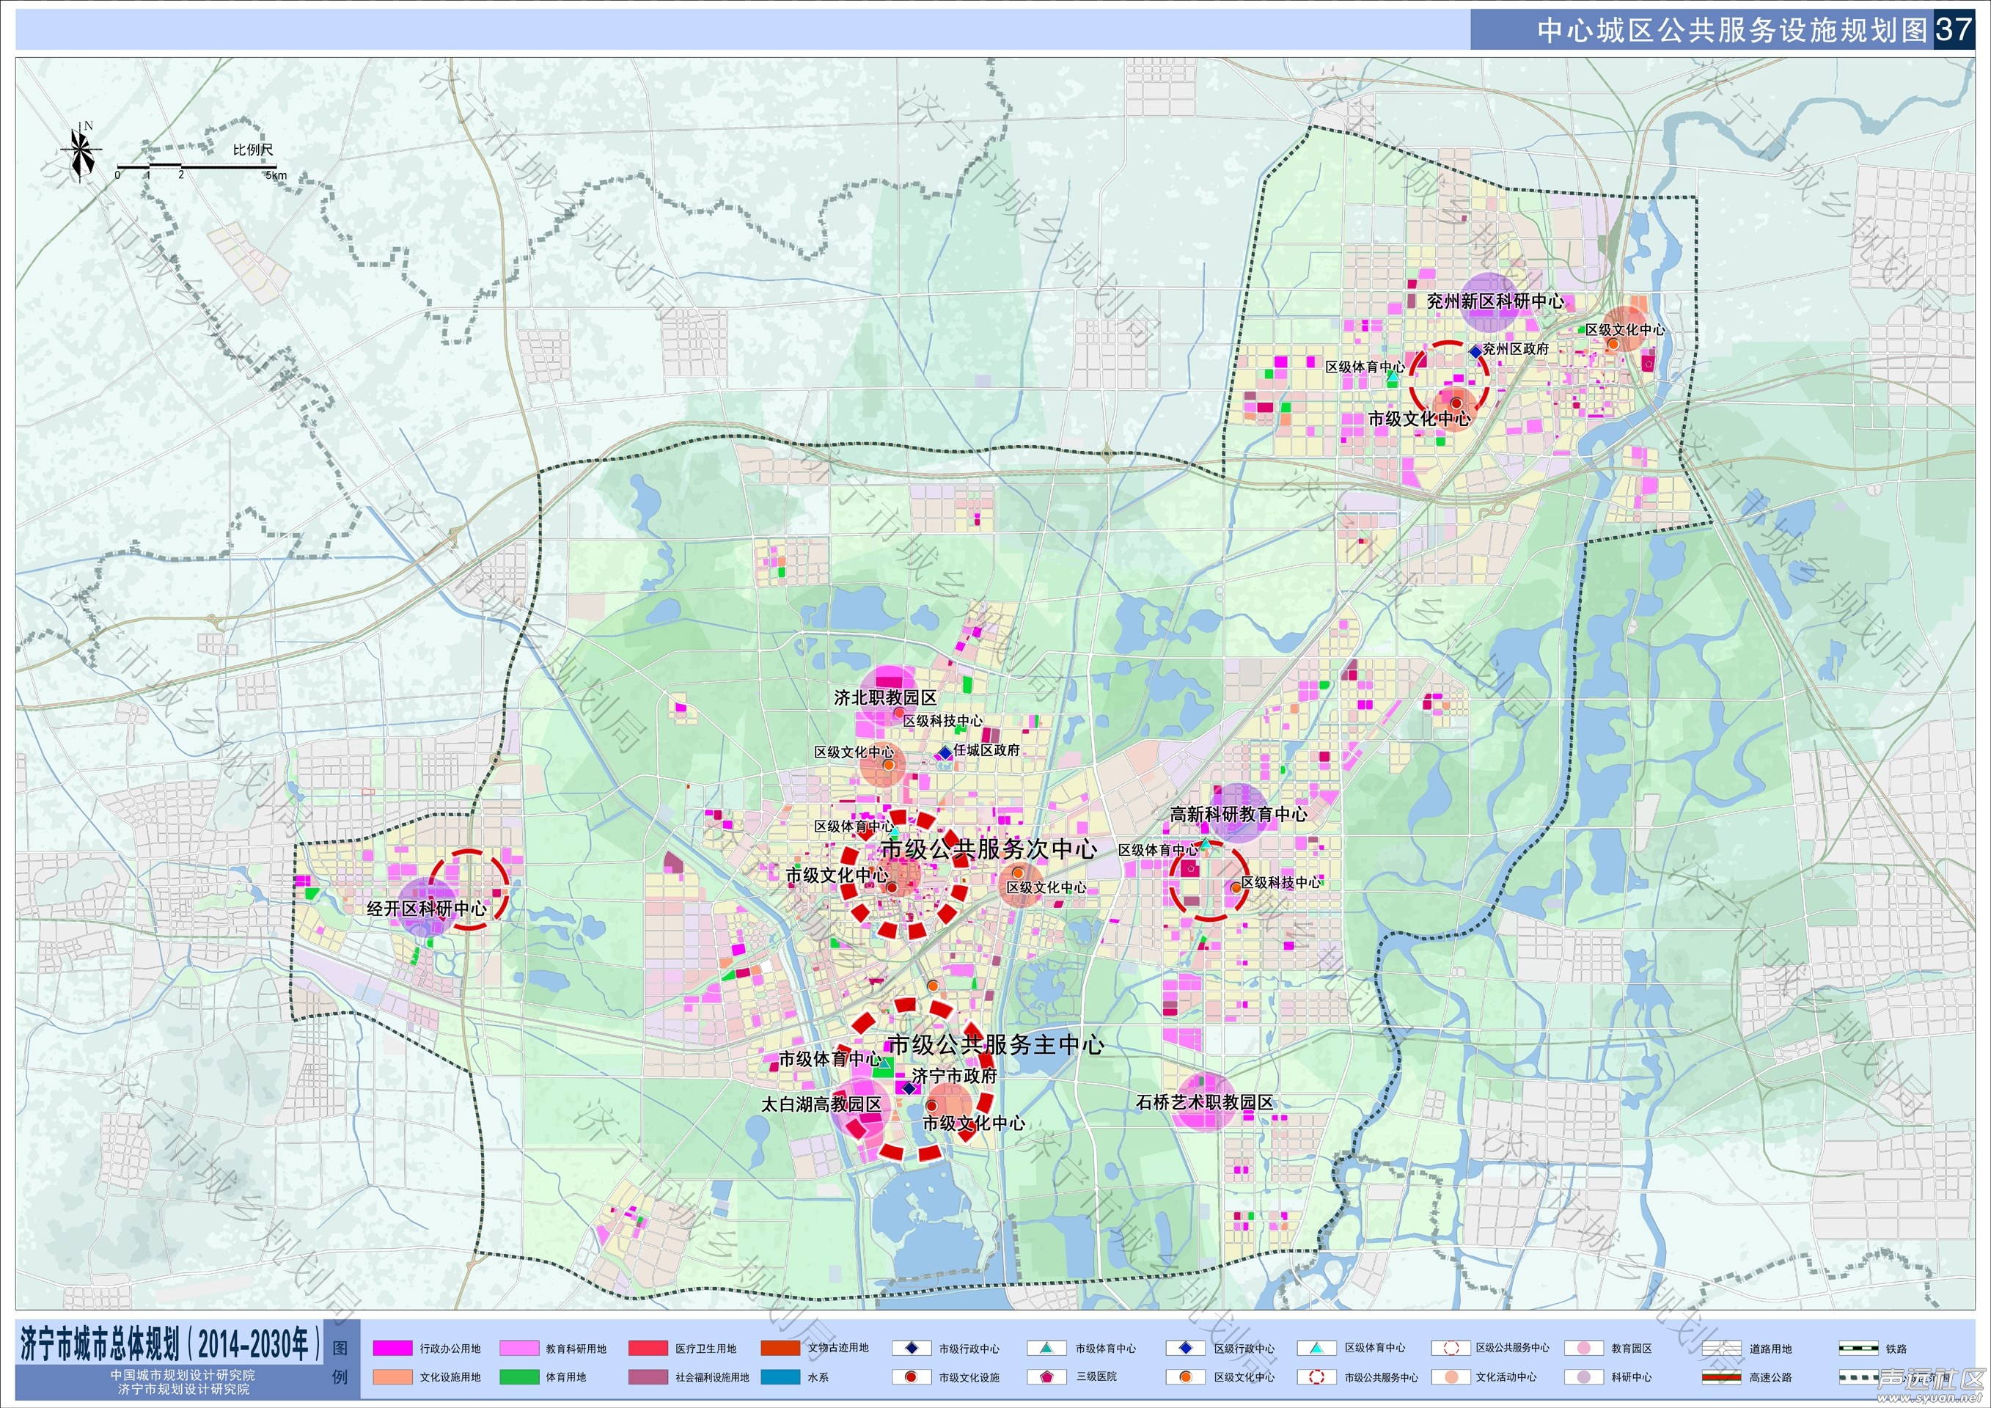Pick the 行政办公用地 magenta swatch
The height and width of the screenshot is (1408, 1991).
click(x=393, y=1348)
